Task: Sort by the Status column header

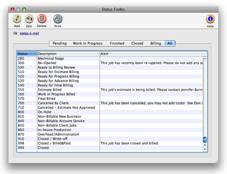Action: coord(27,54)
